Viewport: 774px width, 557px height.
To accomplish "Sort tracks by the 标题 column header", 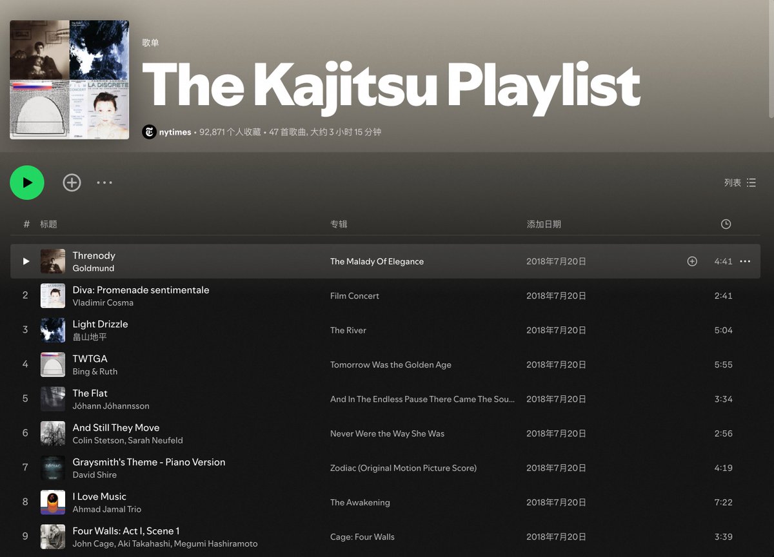I will (48, 224).
